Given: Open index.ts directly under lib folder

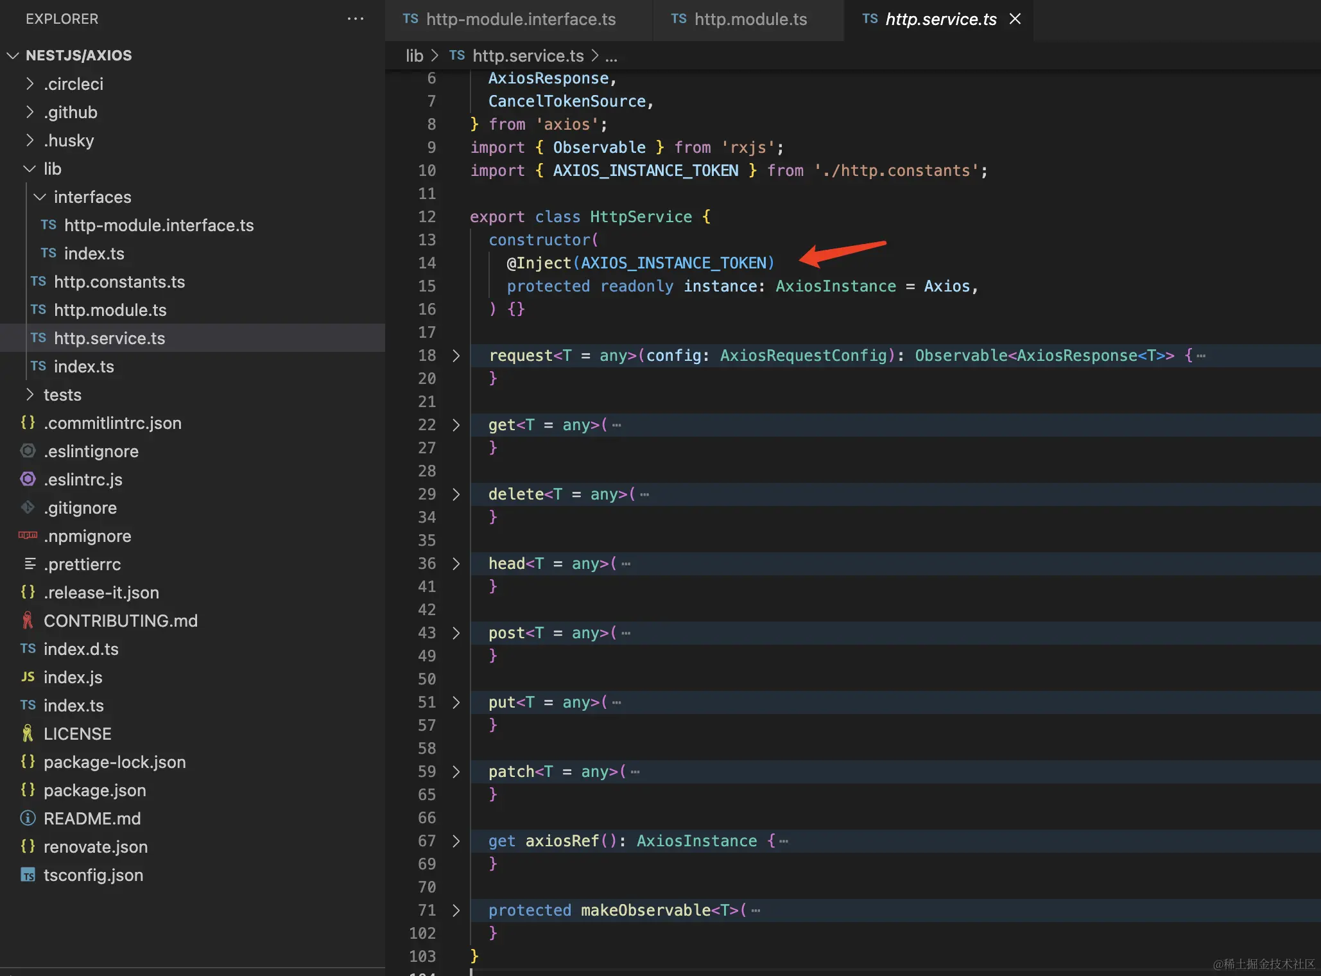Looking at the screenshot, I should 193,367.
